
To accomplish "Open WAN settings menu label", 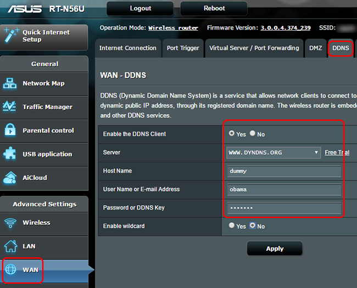I will (x=31, y=270).
